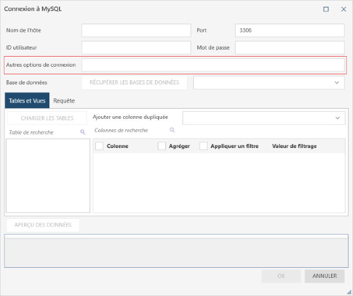Enable the Agréger checkbox
Image resolution: width=353 pixels, height=296 pixels.
[162, 146]
